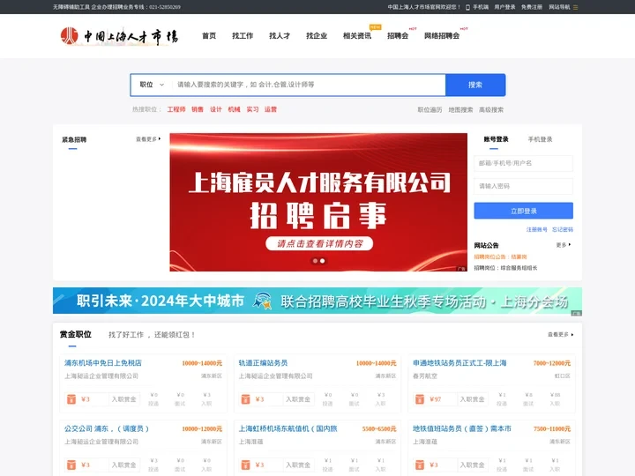Go to 首页 in the main navigation

[209, 36]
